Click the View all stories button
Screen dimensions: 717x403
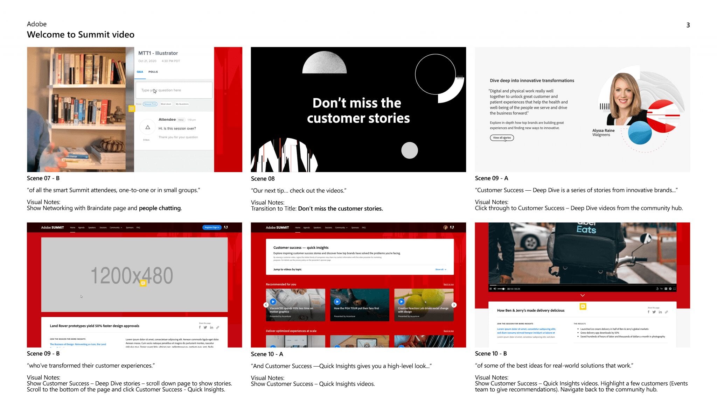coord(502,138)
